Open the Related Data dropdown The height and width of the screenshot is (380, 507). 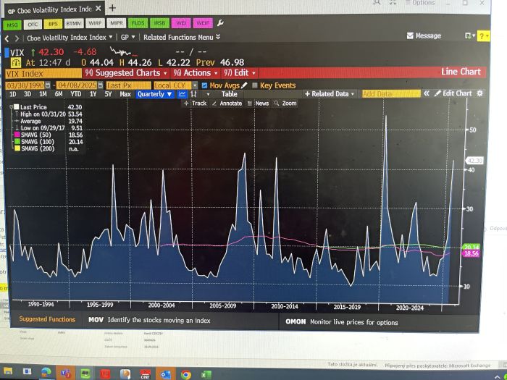(330, 94)
